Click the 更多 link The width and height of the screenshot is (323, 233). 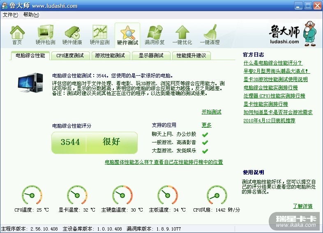(206, 125)
